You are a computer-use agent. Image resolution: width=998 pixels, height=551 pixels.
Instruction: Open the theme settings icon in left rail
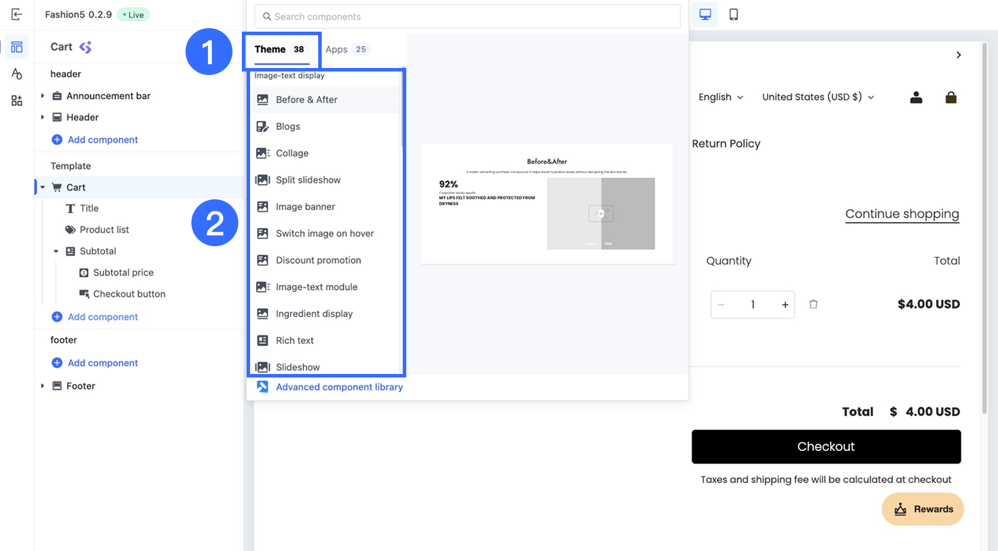coord(16,74)
